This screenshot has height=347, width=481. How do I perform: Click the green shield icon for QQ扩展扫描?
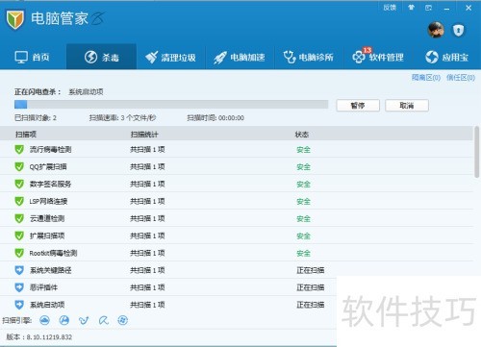pos(19,166)
